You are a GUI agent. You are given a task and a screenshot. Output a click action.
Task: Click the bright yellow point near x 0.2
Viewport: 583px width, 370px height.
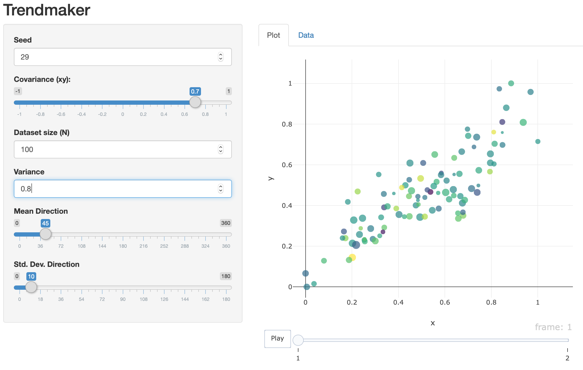(352, 257)
